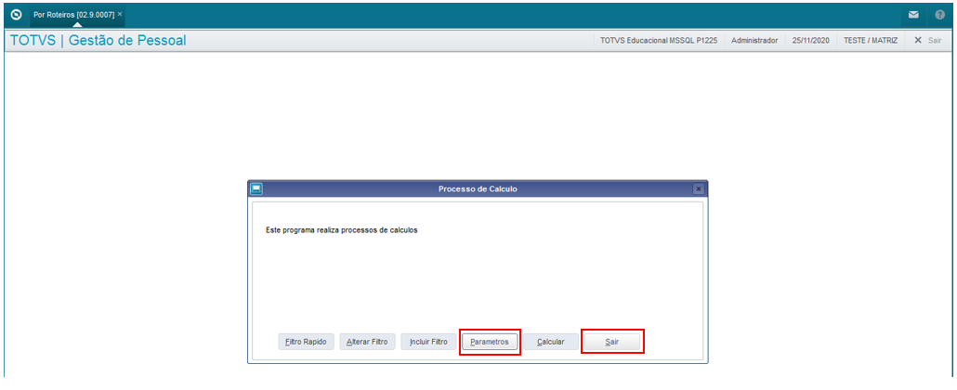
Task: Open the mail envelope icon
Action: coord(913,14)
